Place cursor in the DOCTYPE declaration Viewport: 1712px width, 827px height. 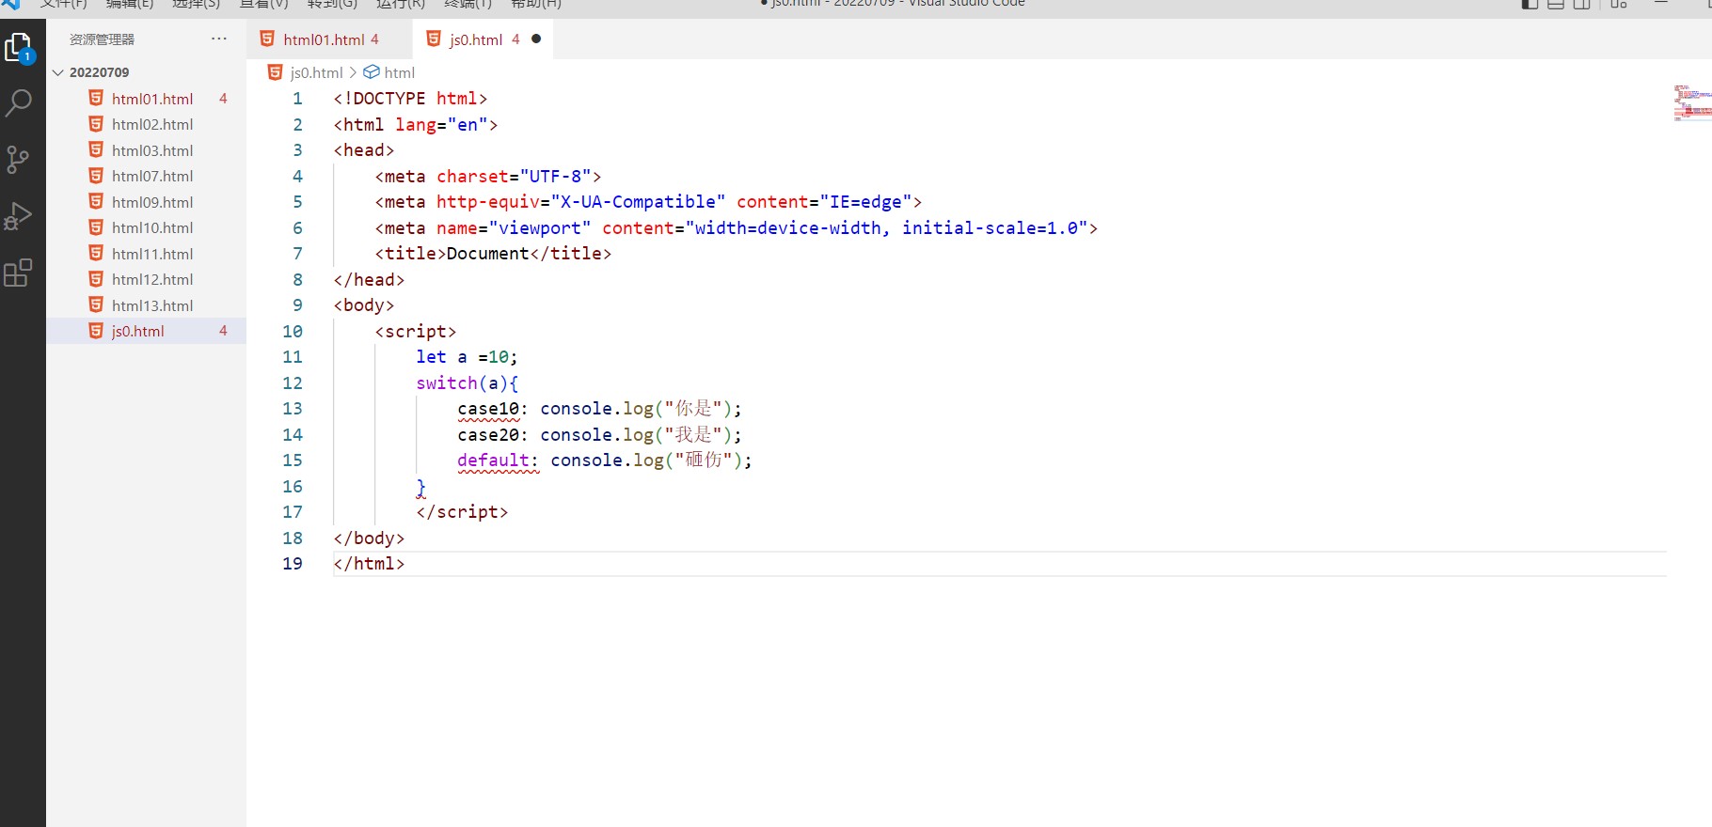(410, 99)
